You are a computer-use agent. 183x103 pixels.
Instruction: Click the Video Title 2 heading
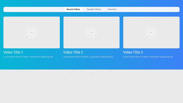[x=73, y=52]
